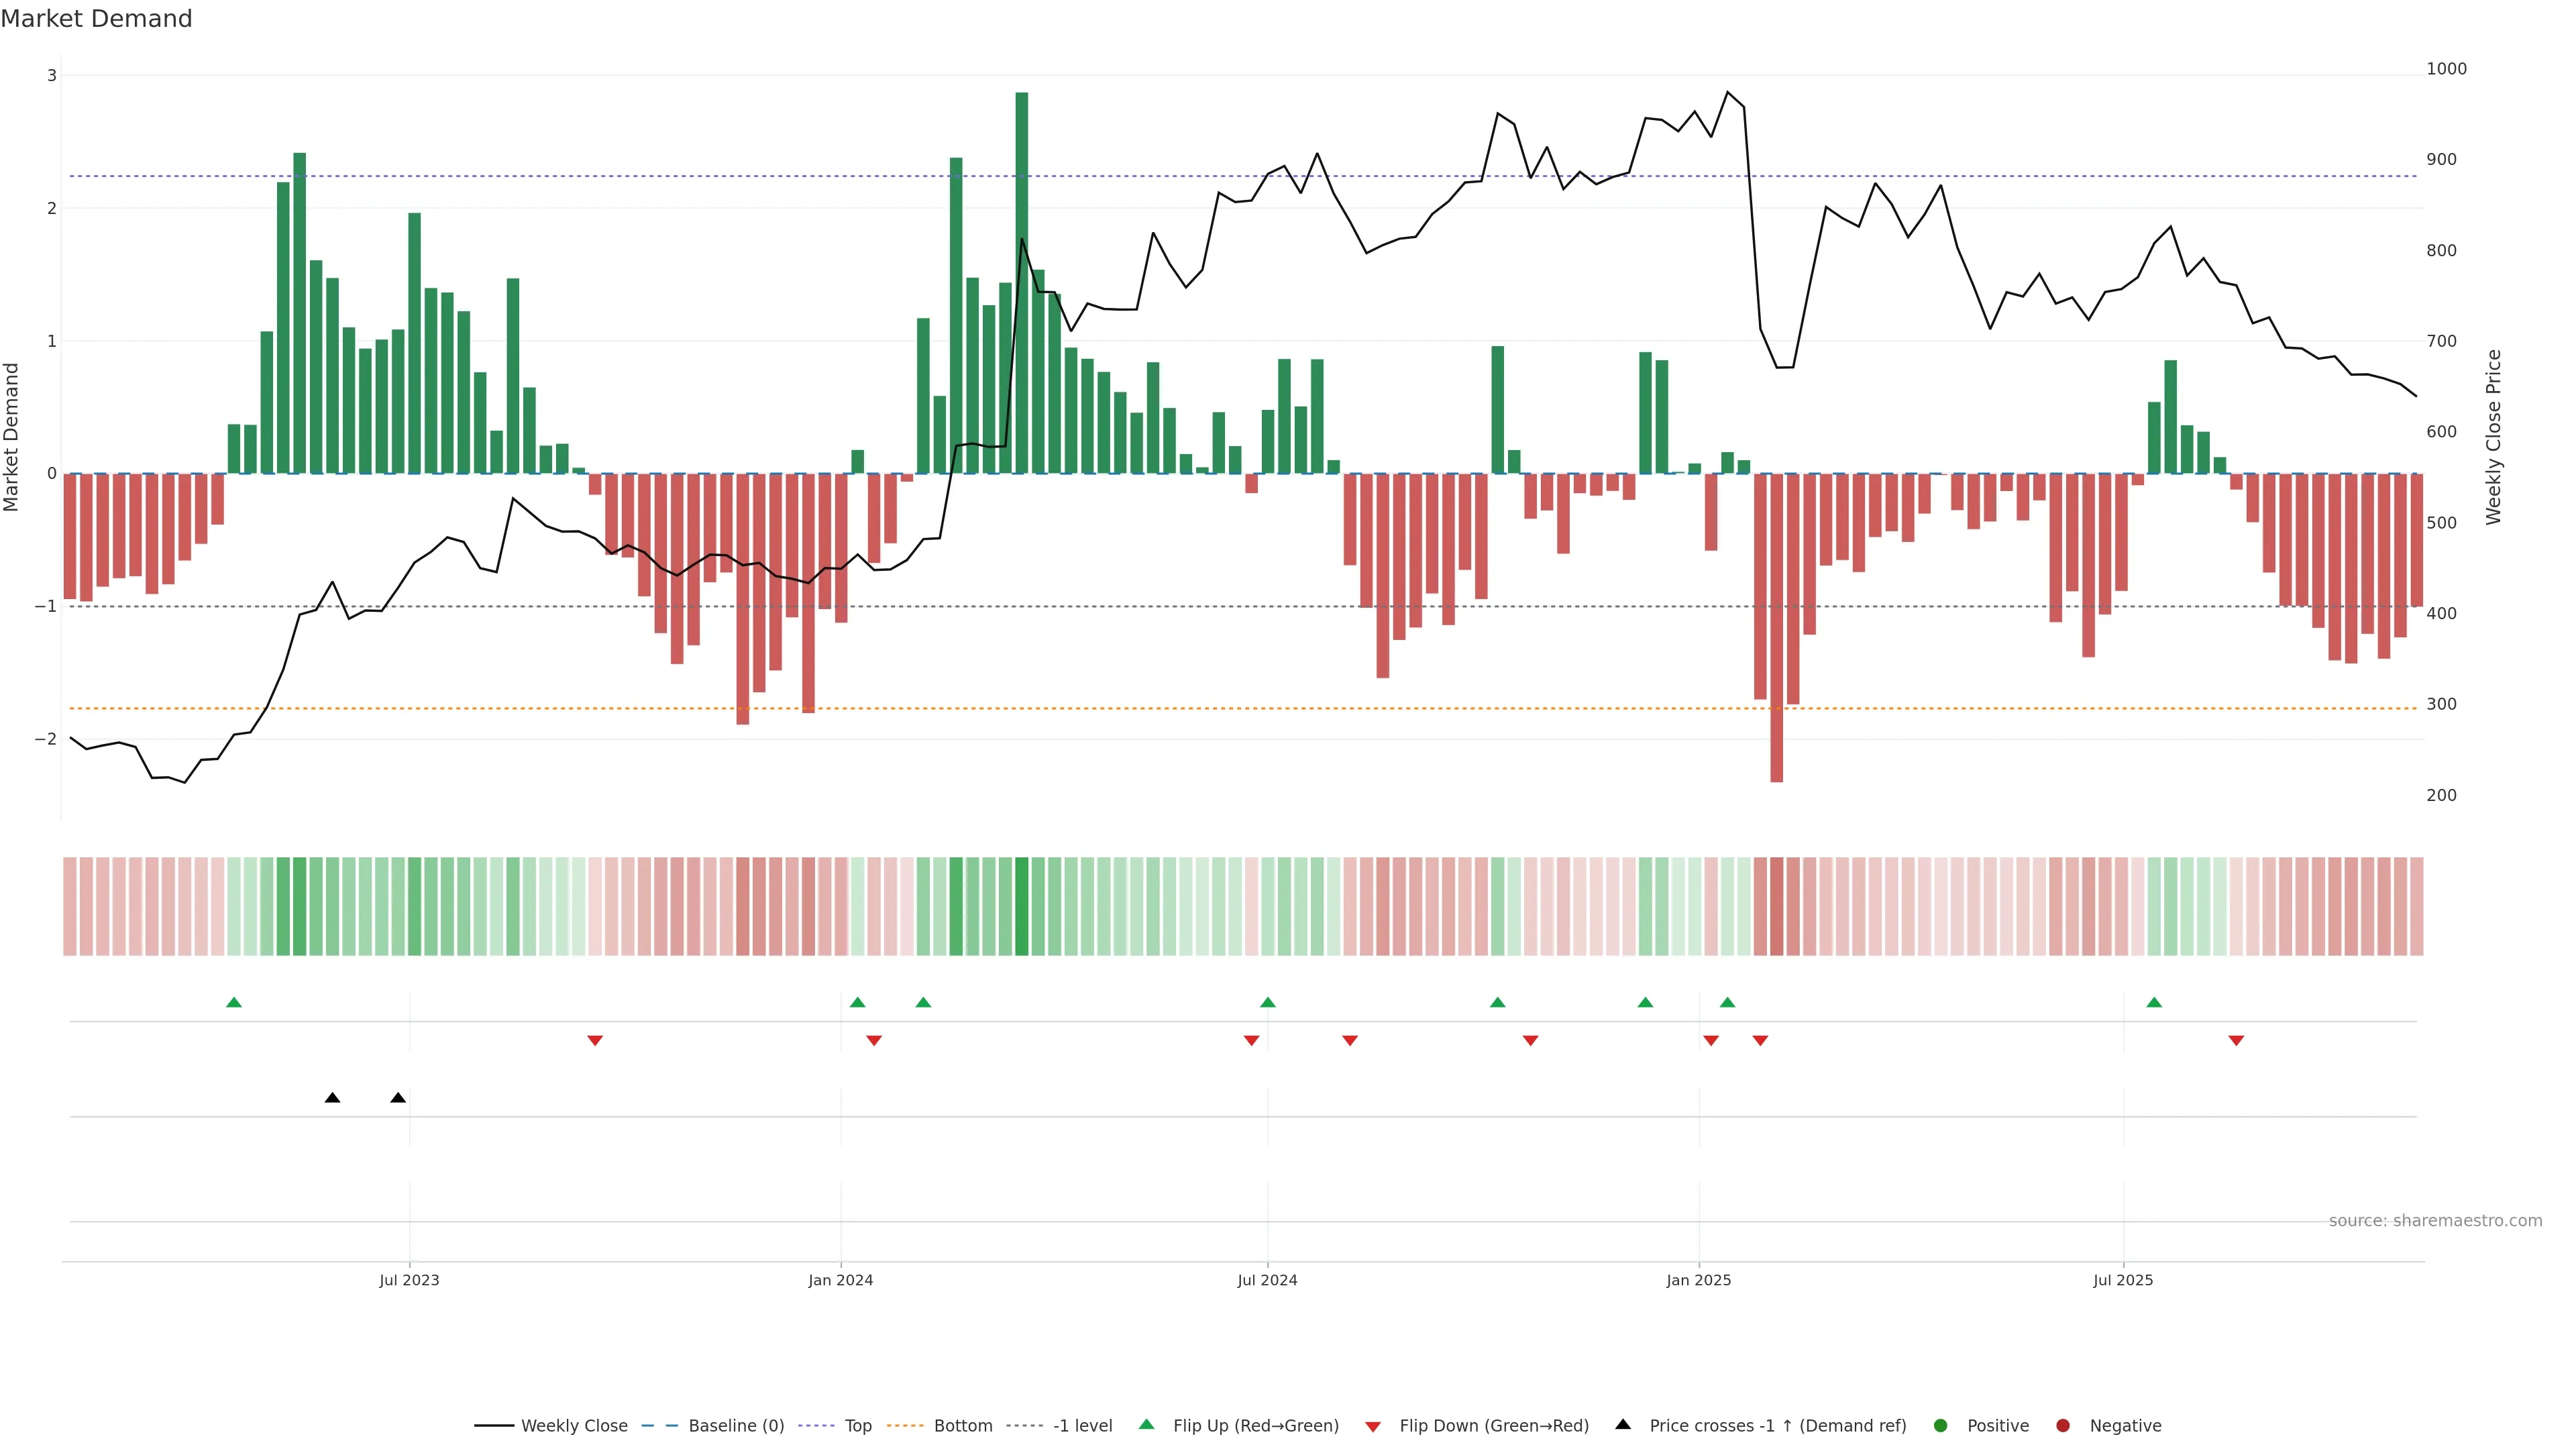Click the Positive green dot legend
Viewport: 2576px width, 1449px height.
[1941, 1425]
